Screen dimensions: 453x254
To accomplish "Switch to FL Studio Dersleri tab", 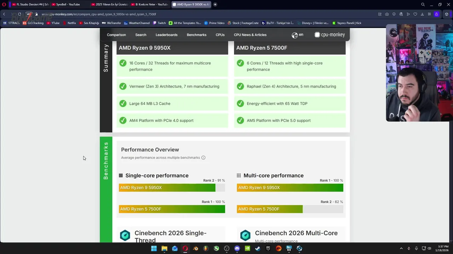I will 30,5.
